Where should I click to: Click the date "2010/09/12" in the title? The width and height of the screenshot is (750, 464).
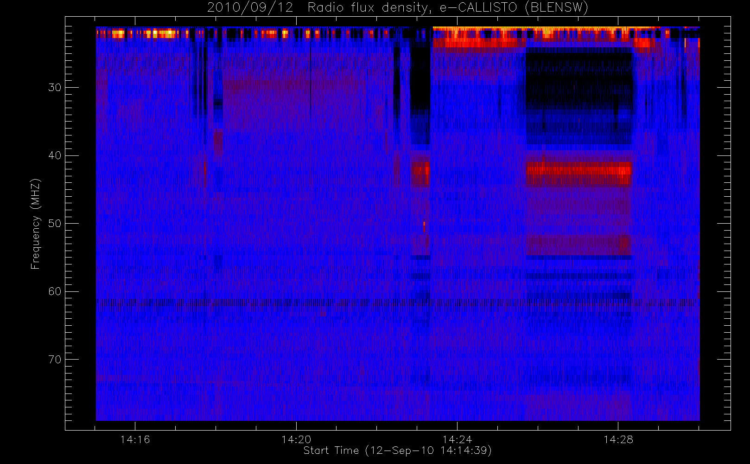pyautogui.click(x=250, y=8)
